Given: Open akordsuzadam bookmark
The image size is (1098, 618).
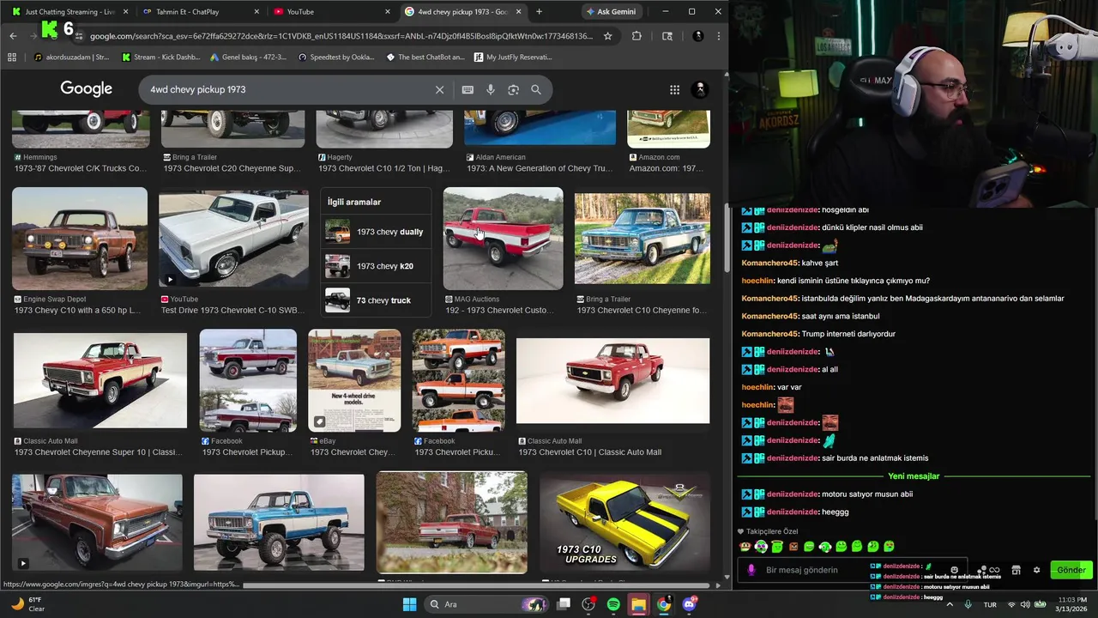Looking at the screenshot, I should coord(71,57).
